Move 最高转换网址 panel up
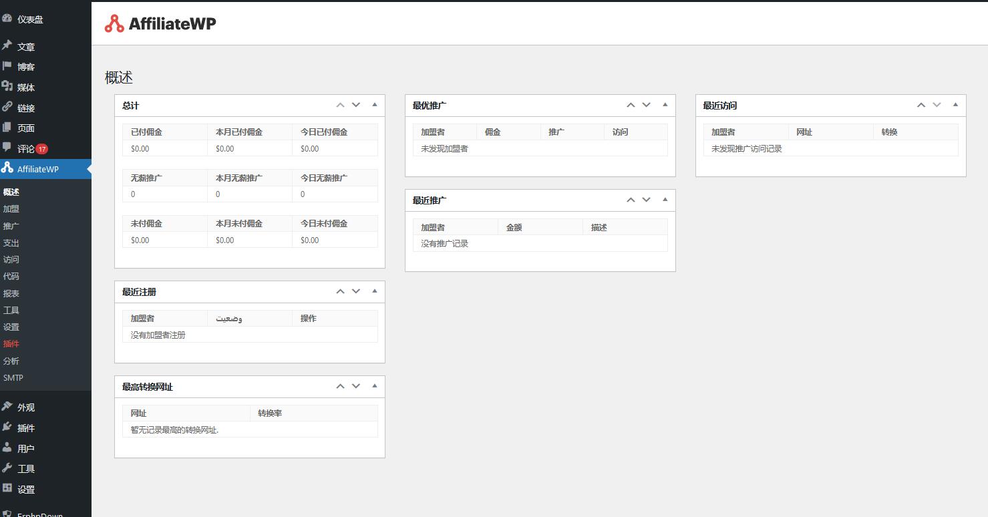Viewport: 988px width, 517px height. coord(340,386)
